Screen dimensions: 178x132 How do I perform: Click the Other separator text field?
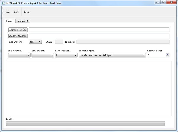(59, 42)
